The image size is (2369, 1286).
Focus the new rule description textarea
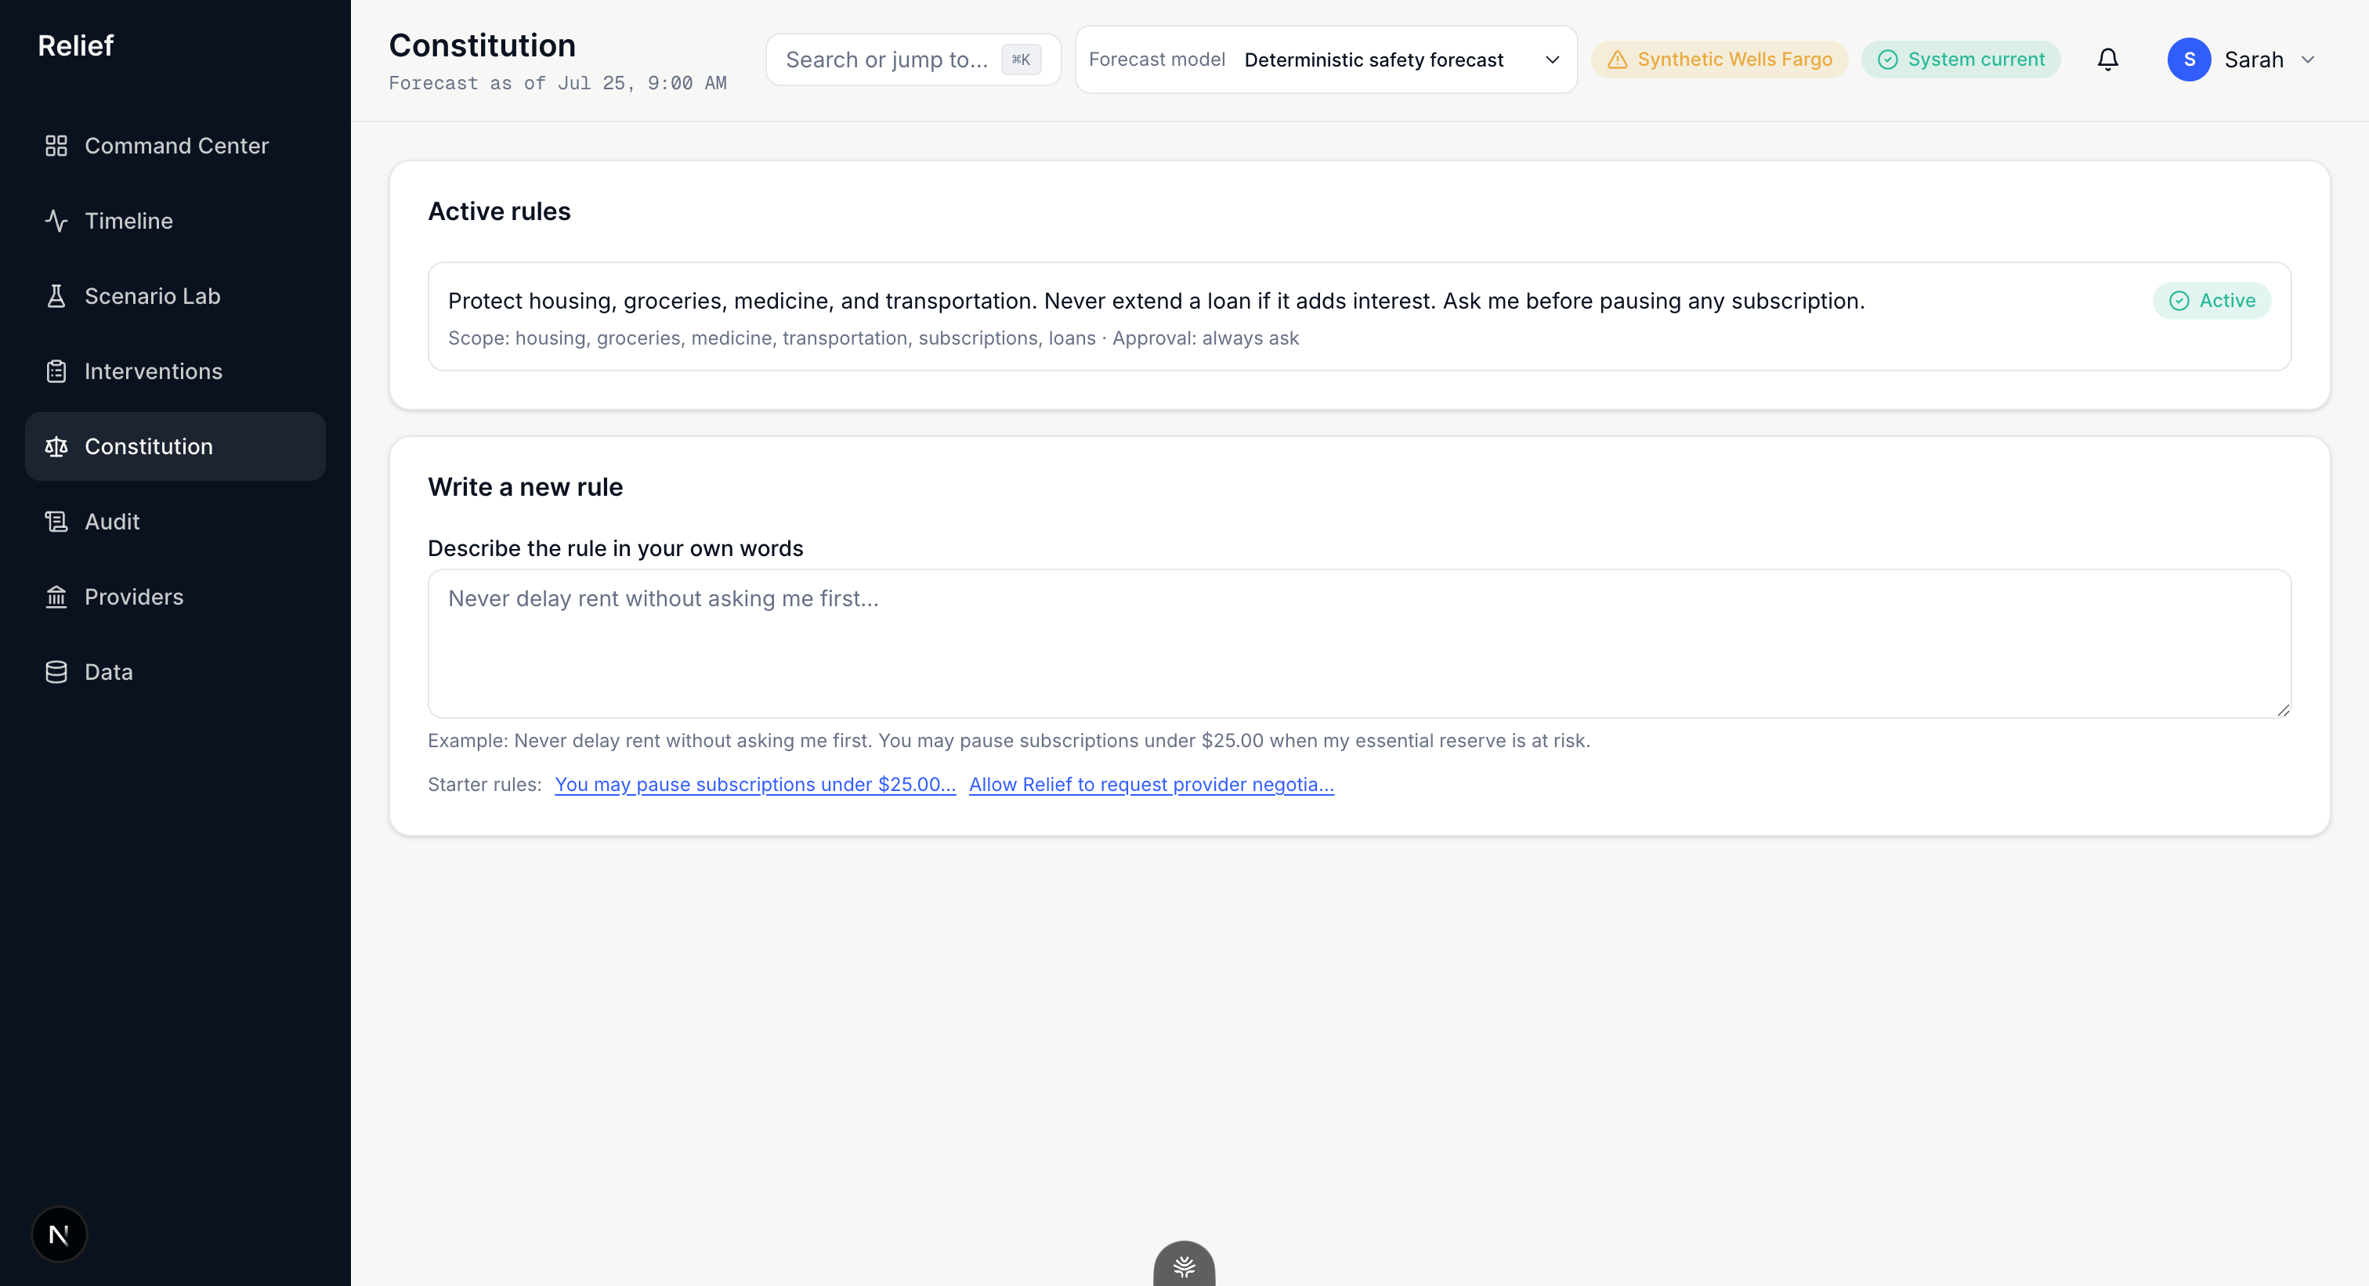[x=1359, y=644]
